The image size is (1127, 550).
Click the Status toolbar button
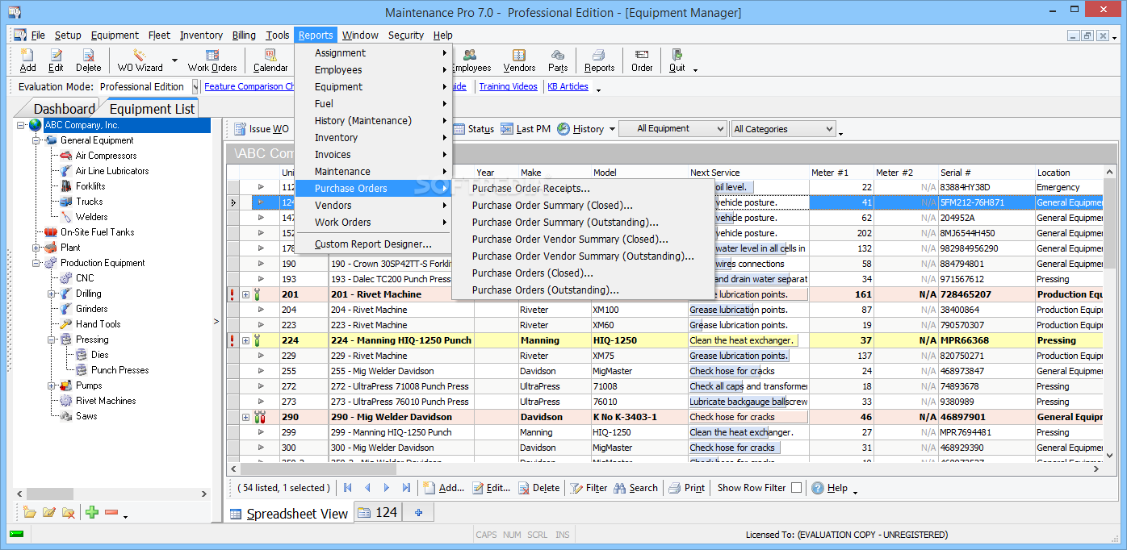(474, 129)
